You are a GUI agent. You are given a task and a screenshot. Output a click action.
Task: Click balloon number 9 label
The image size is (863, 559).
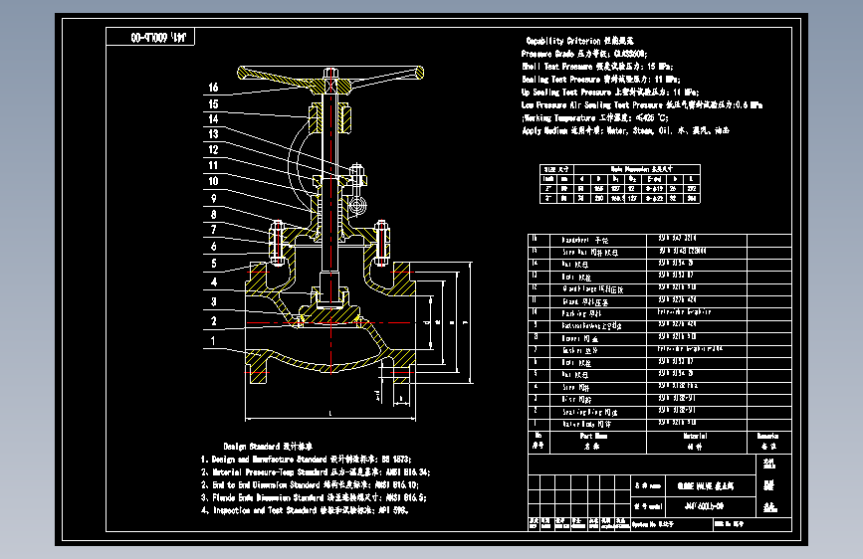[x=214, y=199]
